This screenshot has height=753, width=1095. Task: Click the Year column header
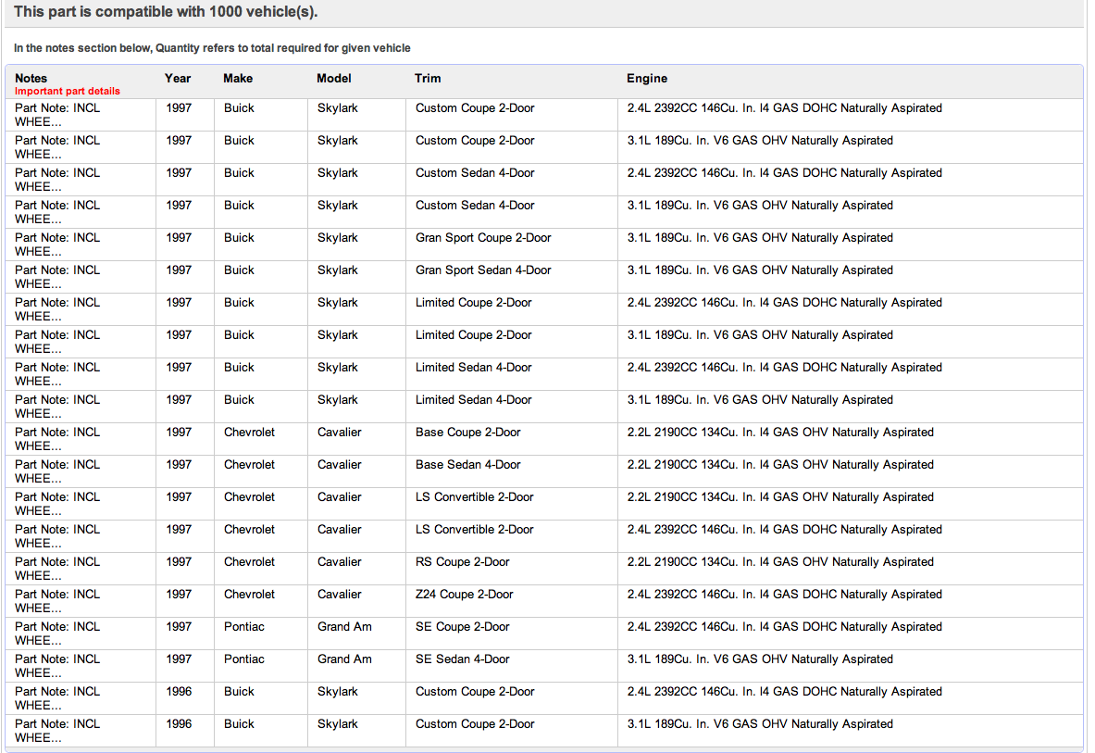(178, 79)
